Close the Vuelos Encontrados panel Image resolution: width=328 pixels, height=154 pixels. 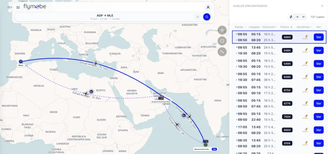(322, 6)
